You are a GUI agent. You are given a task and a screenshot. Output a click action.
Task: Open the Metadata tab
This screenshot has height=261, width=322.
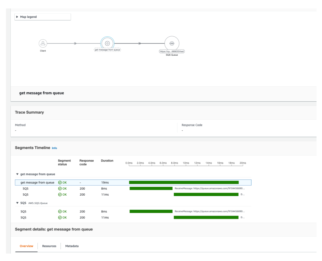coord(71,246)
